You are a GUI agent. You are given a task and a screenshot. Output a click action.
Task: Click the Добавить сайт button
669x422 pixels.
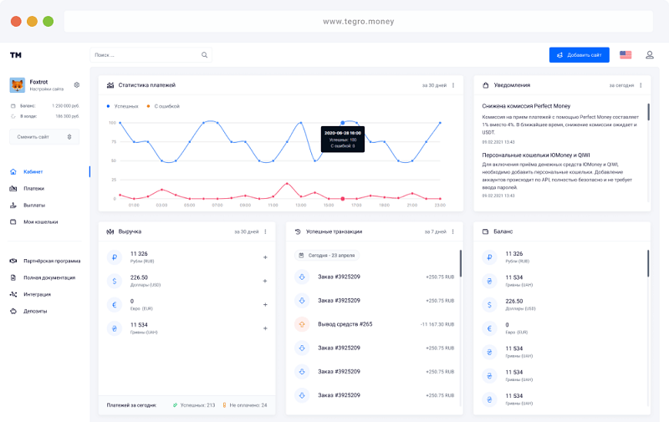(x=579, y=55)
